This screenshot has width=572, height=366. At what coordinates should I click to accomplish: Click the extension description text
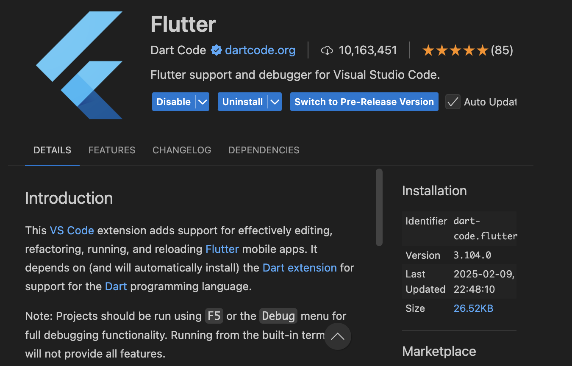[x=295, y=75]
